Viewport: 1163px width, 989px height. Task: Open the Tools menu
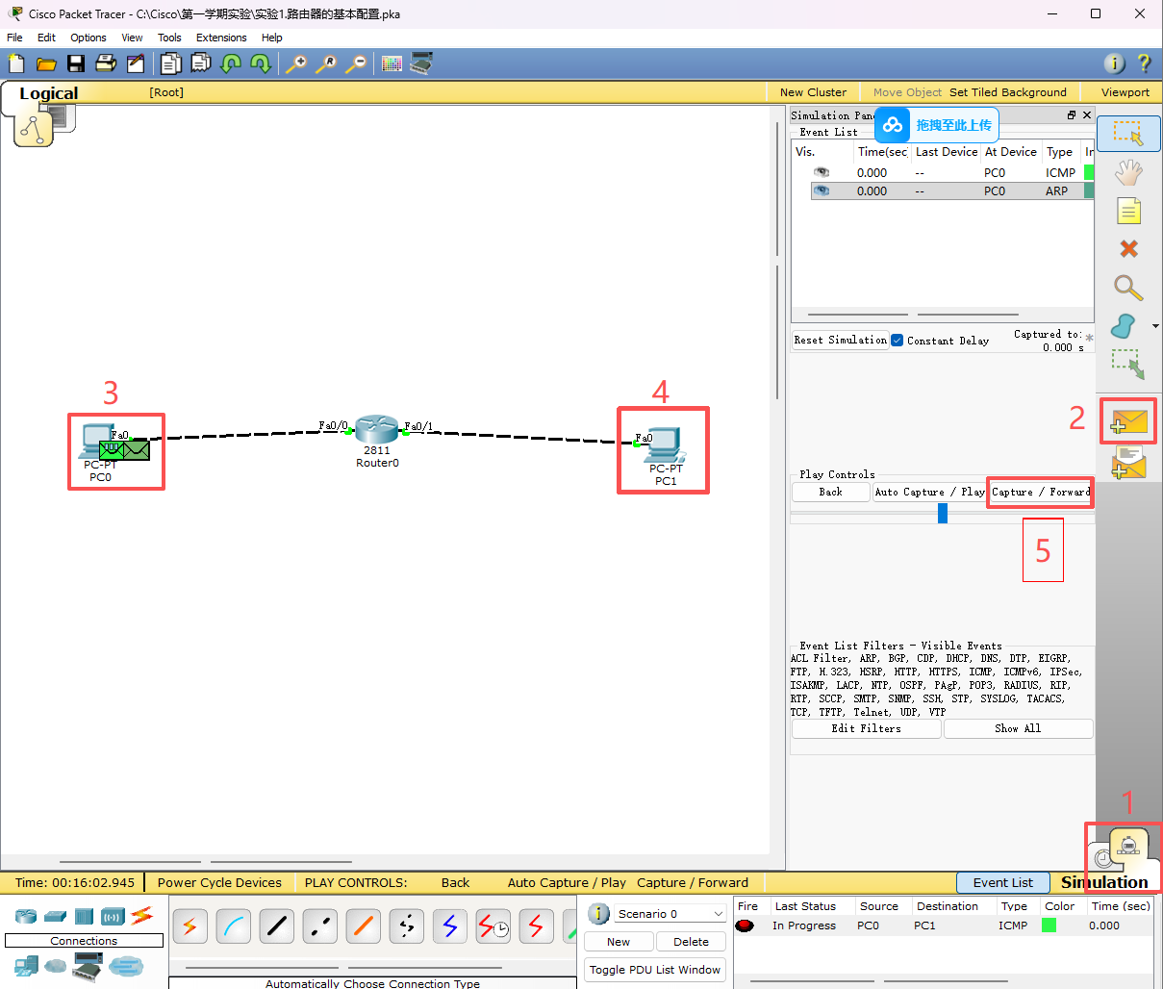169,38
